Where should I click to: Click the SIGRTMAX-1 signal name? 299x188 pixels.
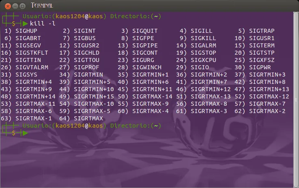click(34, 118)
